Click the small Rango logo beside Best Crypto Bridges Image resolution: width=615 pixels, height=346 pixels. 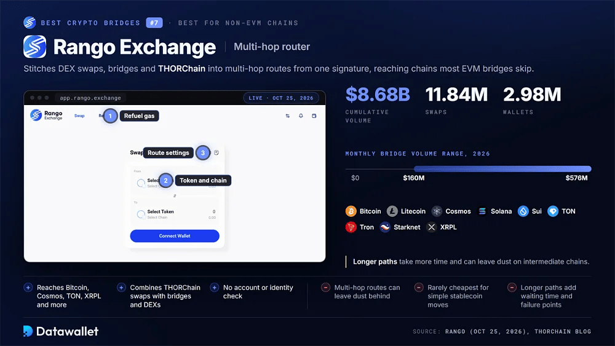[30, 23]
